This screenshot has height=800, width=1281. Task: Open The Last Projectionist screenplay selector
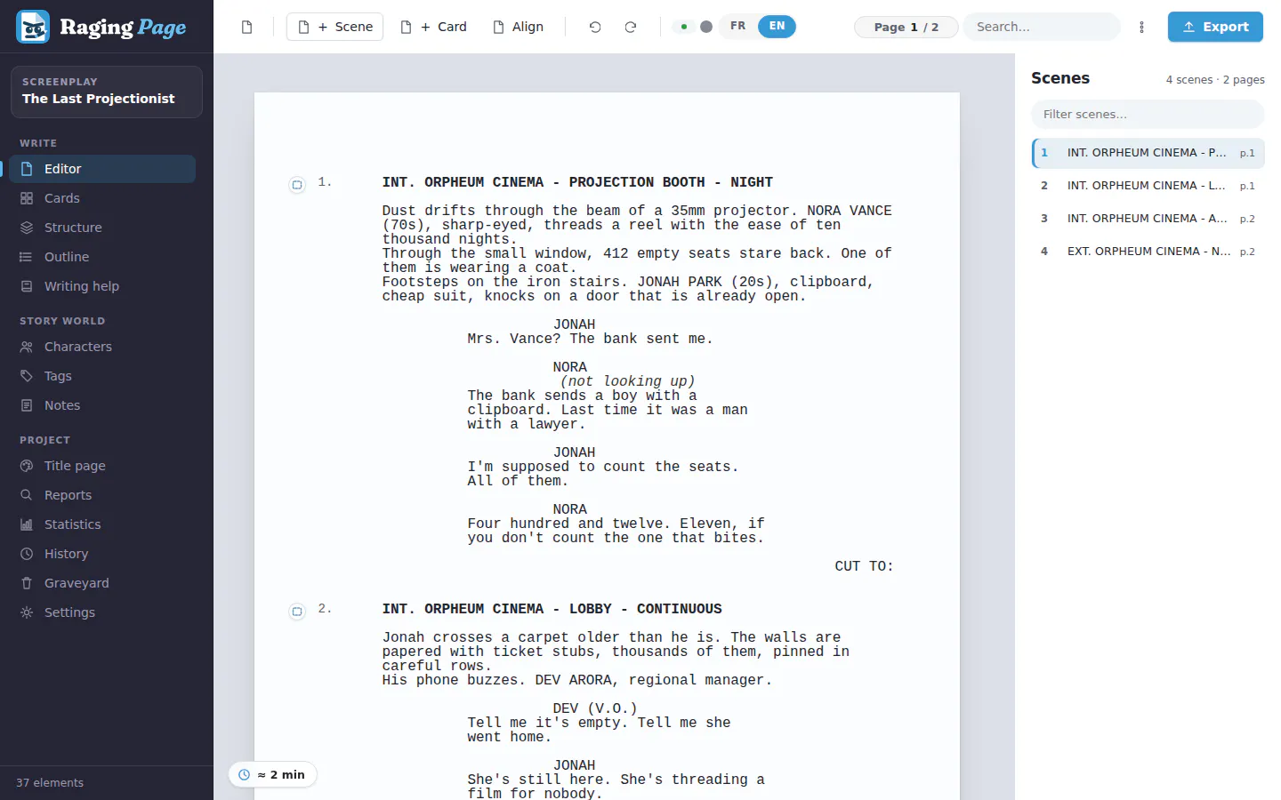pyautogui.click(x=107, y=92)
